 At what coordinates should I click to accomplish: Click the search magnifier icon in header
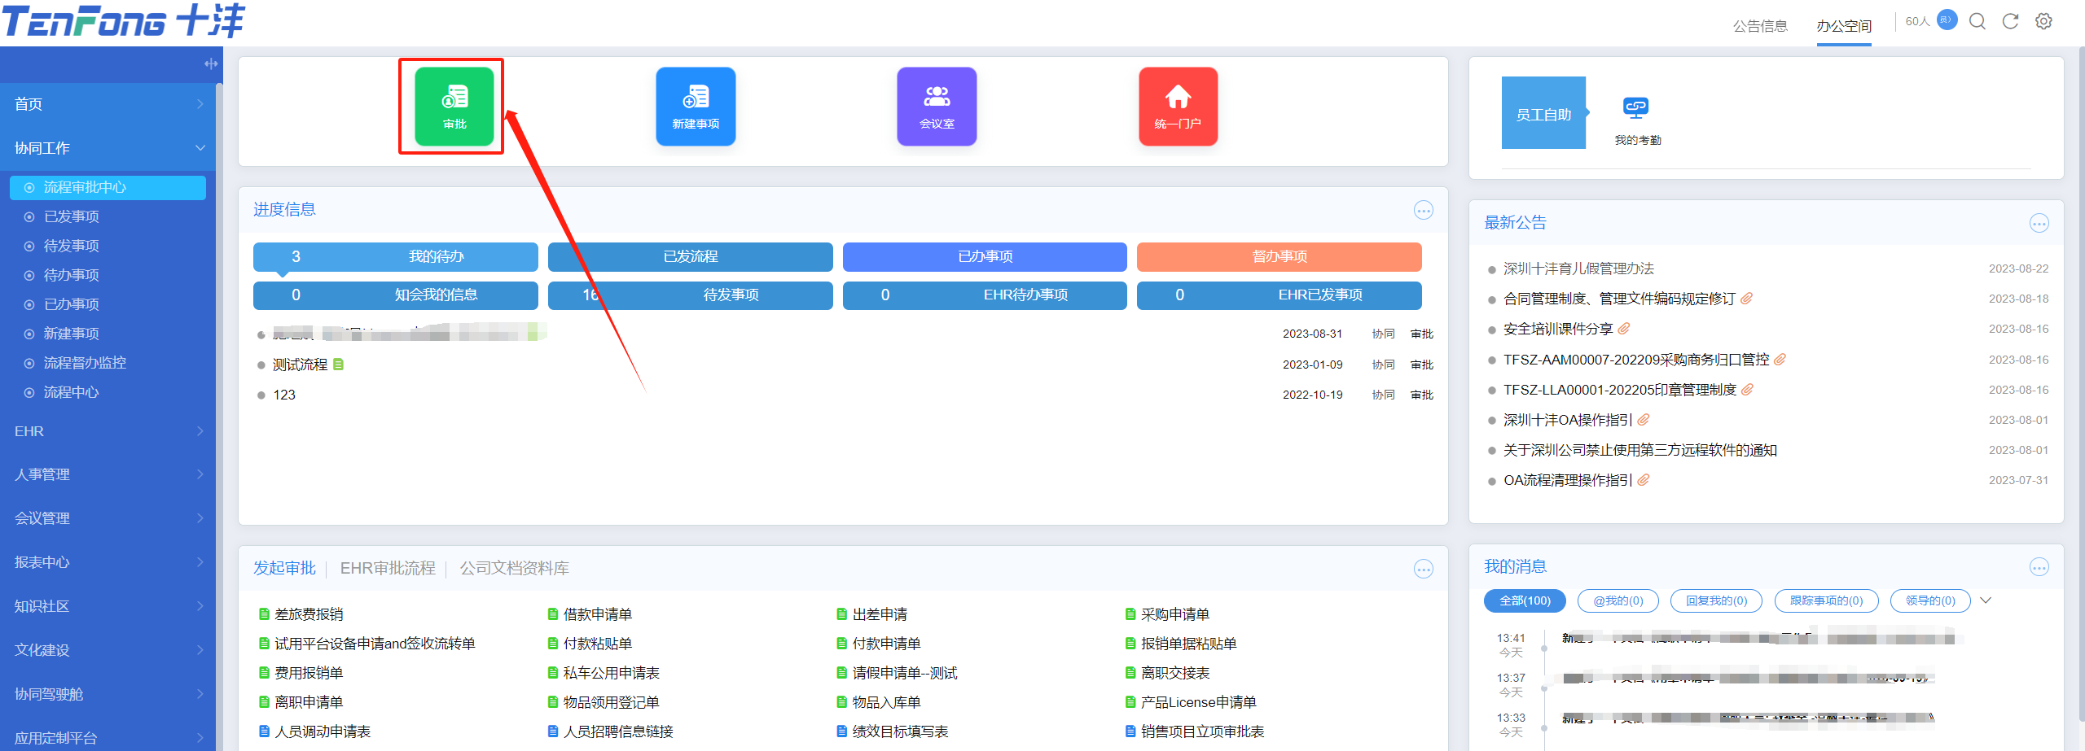[1977, 21]
